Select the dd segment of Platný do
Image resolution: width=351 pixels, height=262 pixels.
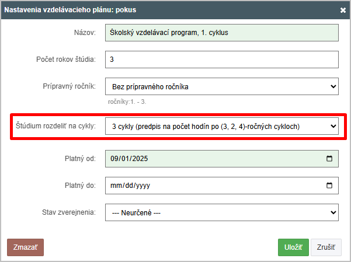click(x=129, y=186)
